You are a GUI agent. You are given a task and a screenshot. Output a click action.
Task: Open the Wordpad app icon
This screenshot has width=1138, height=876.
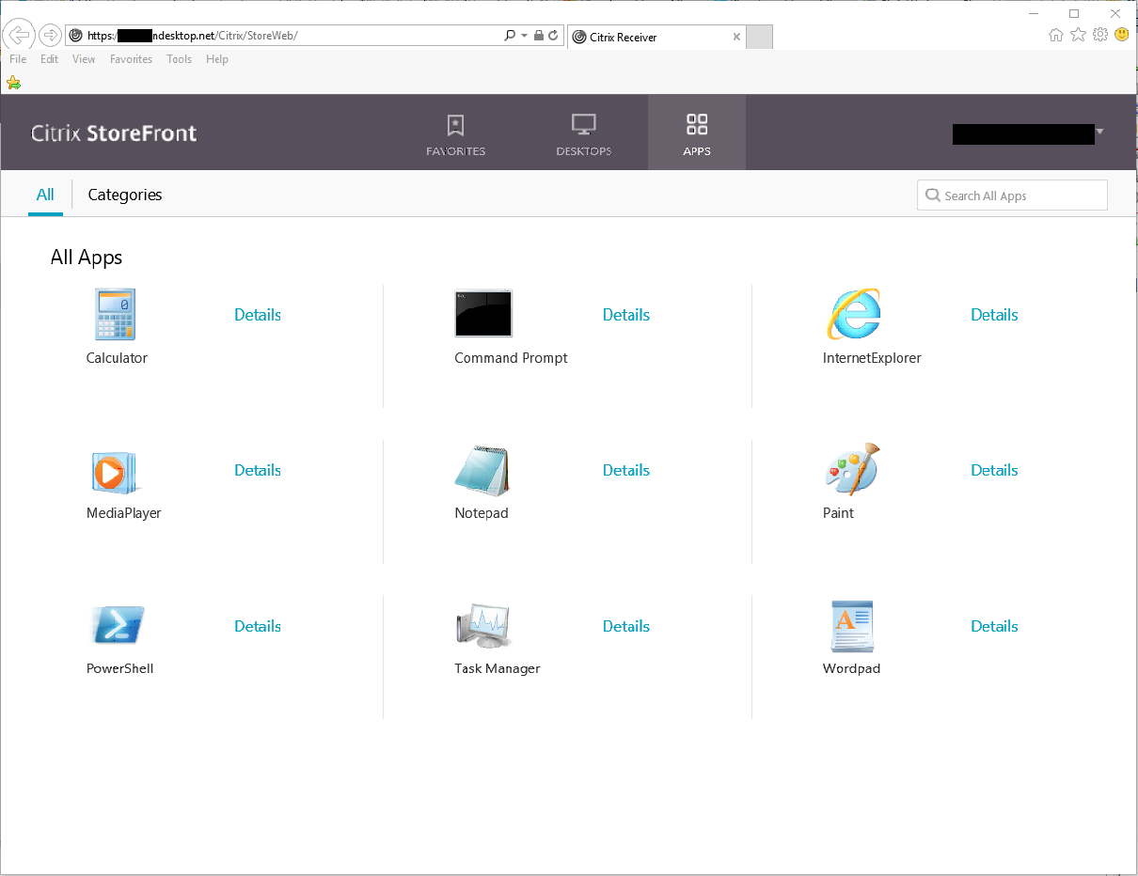pos(852,626)
